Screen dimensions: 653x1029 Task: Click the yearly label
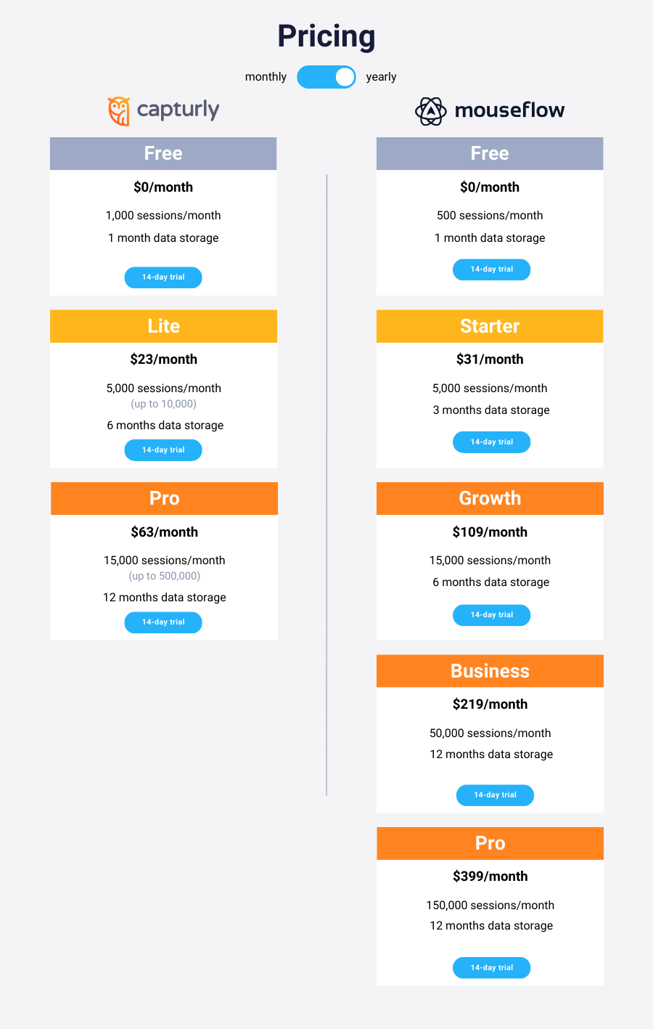381,76
